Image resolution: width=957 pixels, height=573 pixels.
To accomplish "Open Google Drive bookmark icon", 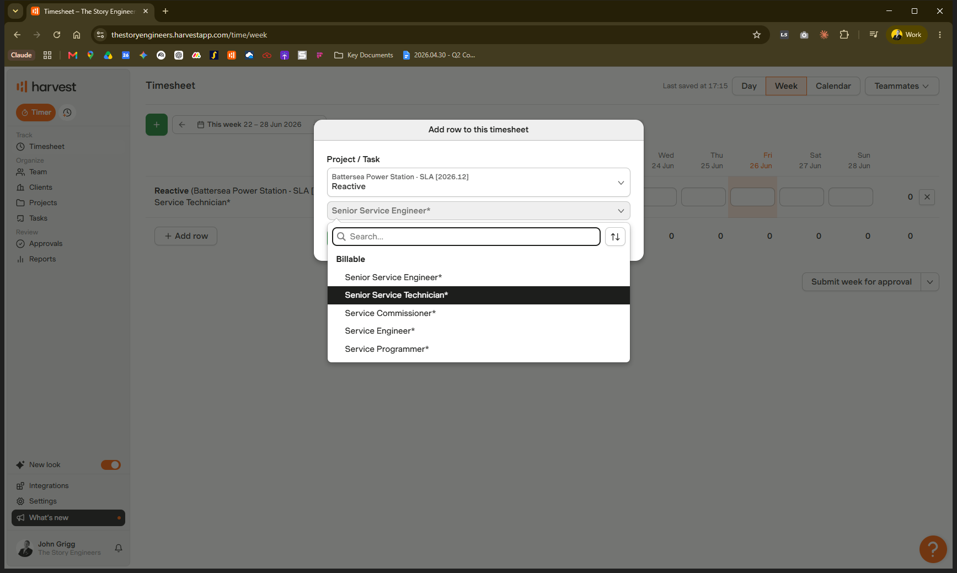I will 108,55.
